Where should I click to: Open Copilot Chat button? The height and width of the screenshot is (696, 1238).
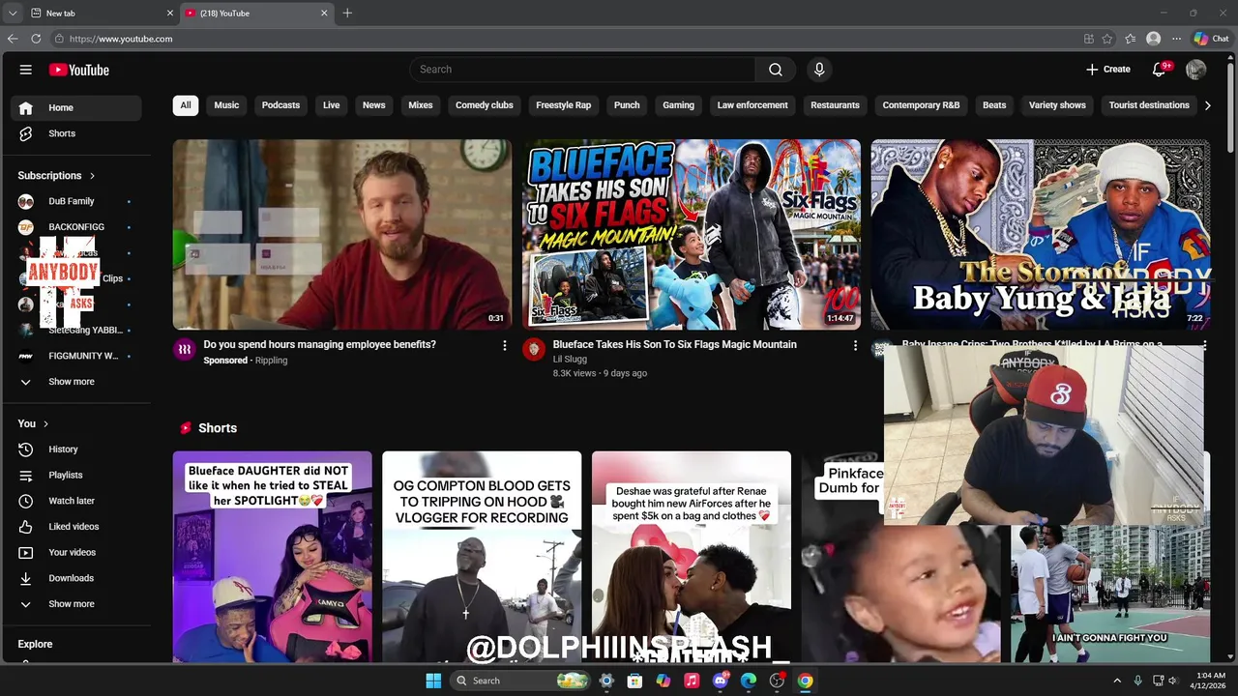[1211, 39]
